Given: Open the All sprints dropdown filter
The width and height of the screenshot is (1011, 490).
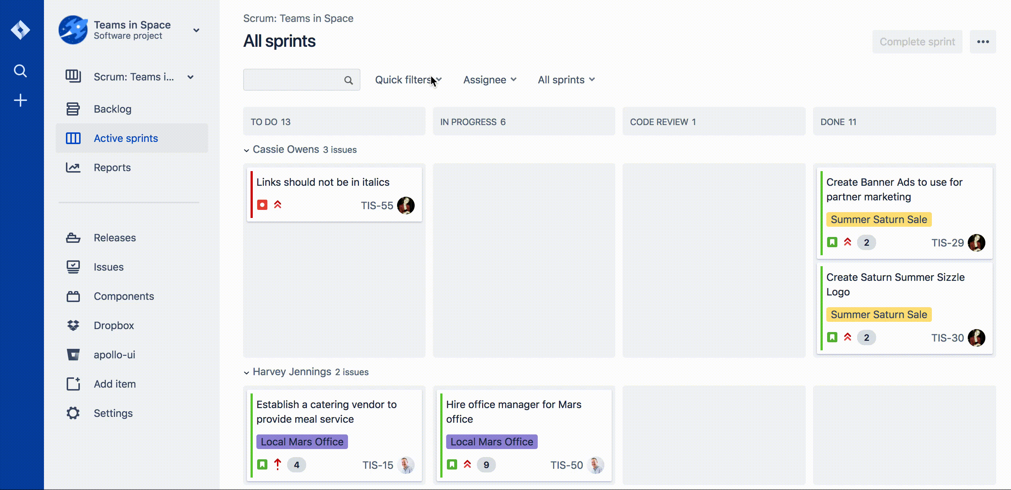Looking at the screenshot, I should tap(566, 79).
